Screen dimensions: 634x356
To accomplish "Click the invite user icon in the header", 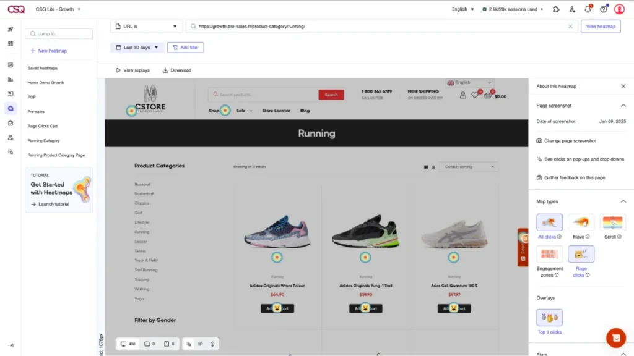I will click(x=571, y=9).
